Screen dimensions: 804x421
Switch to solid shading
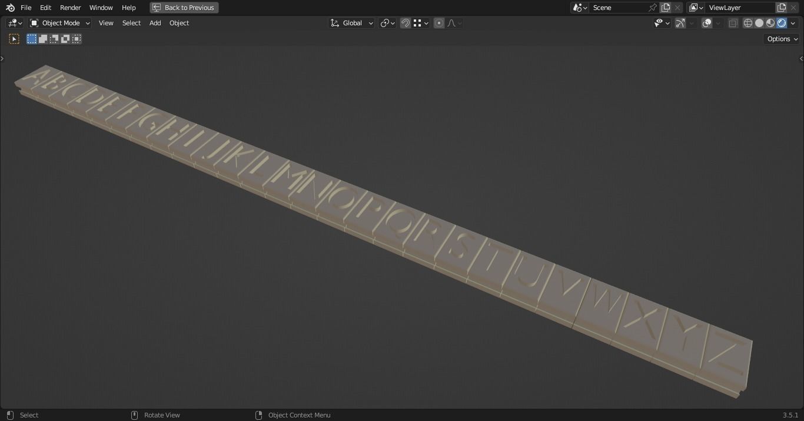(759, 23)
